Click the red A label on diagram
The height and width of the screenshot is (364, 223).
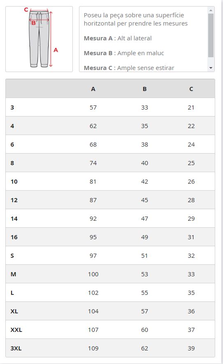[x=56, y=50]
